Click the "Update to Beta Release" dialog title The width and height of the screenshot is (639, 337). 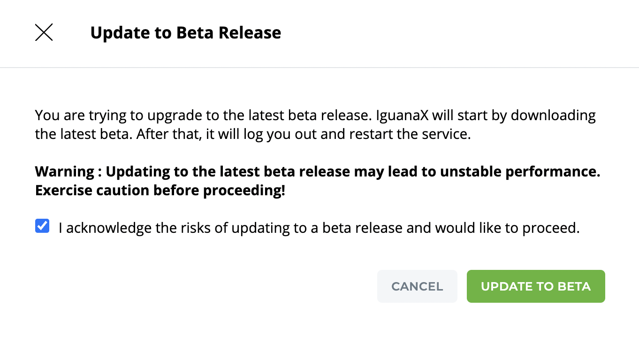[186, 33]
